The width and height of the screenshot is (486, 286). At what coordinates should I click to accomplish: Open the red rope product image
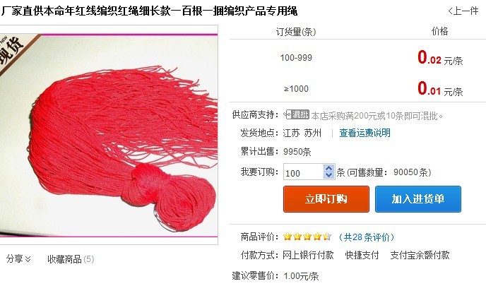[x=109, y=135]
